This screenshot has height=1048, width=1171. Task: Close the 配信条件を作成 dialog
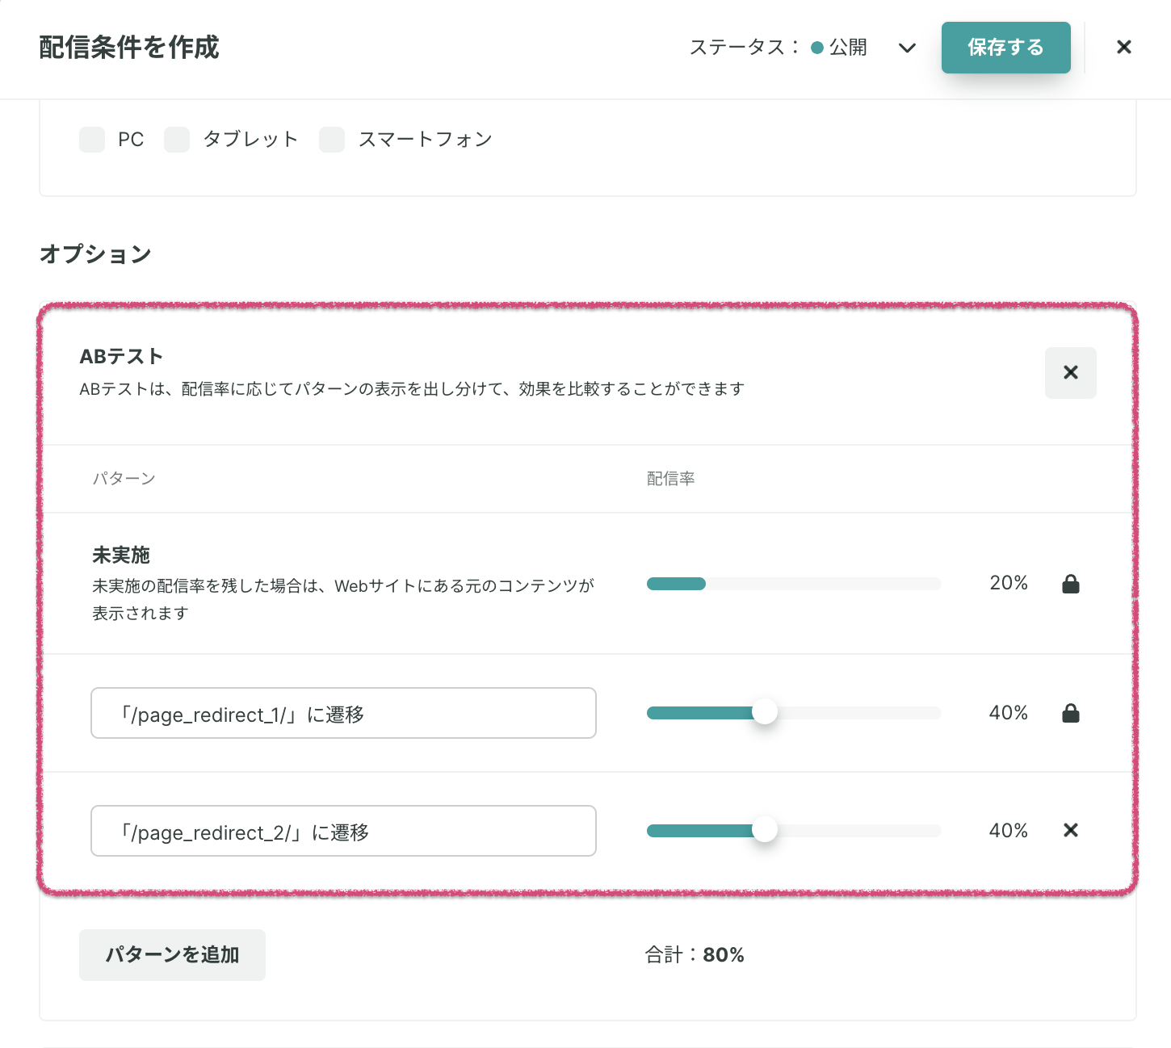[1123, 48]
